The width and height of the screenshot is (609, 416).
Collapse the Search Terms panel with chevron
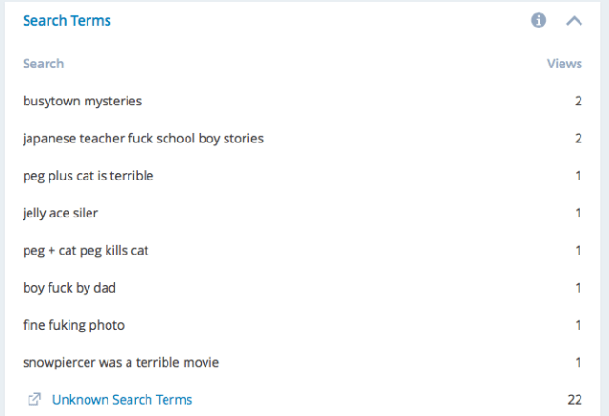tap(574, 20)
